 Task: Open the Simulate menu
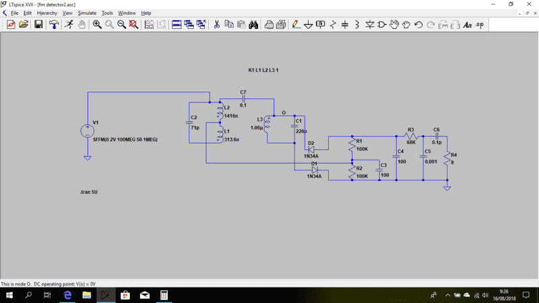tap(87, 13)
